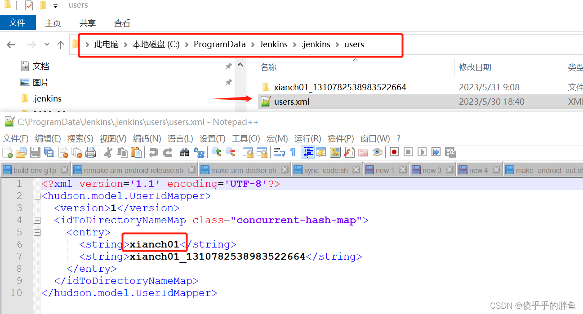Viewport: 583px width, 314px height.
Task: Open the Document Map toolbar icon
Action: coord(335,152)
